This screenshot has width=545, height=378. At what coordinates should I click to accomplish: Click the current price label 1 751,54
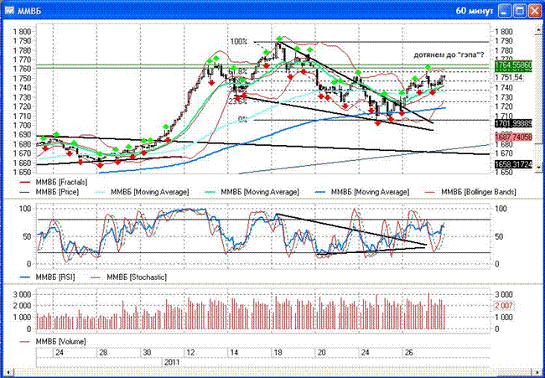click(x=508, y=77)
